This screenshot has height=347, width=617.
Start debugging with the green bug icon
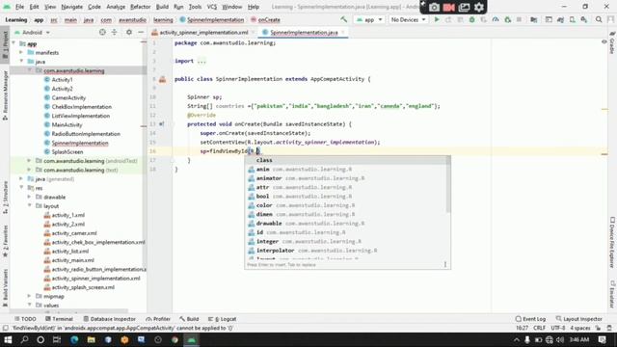471,19
